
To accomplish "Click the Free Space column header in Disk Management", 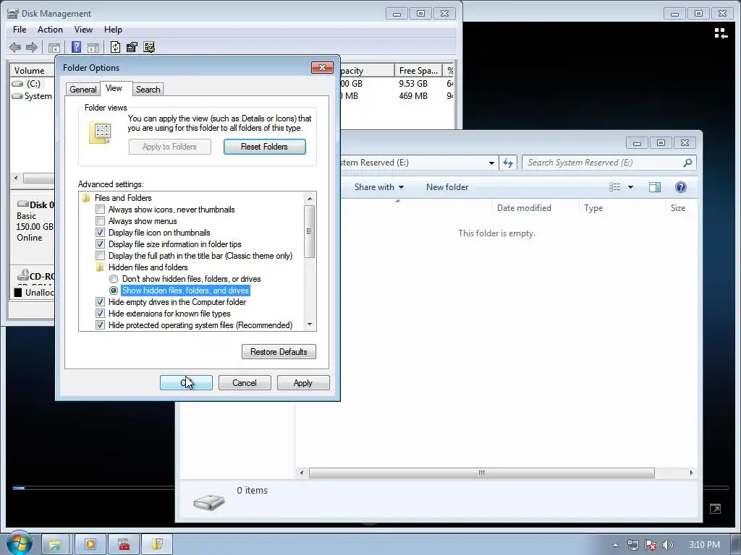I will coord(418,70).
